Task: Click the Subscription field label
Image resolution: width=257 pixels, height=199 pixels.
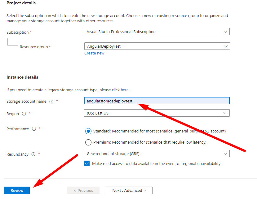Action: click(x=17, y=32)
